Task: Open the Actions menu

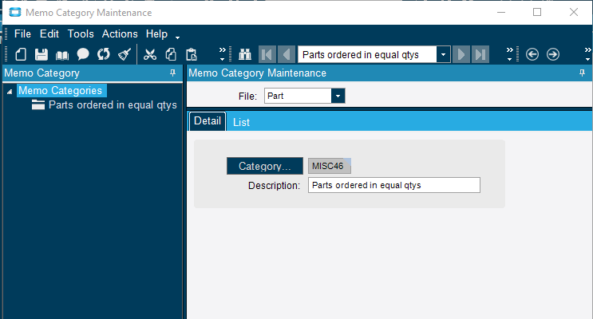Action: [120, 34]
